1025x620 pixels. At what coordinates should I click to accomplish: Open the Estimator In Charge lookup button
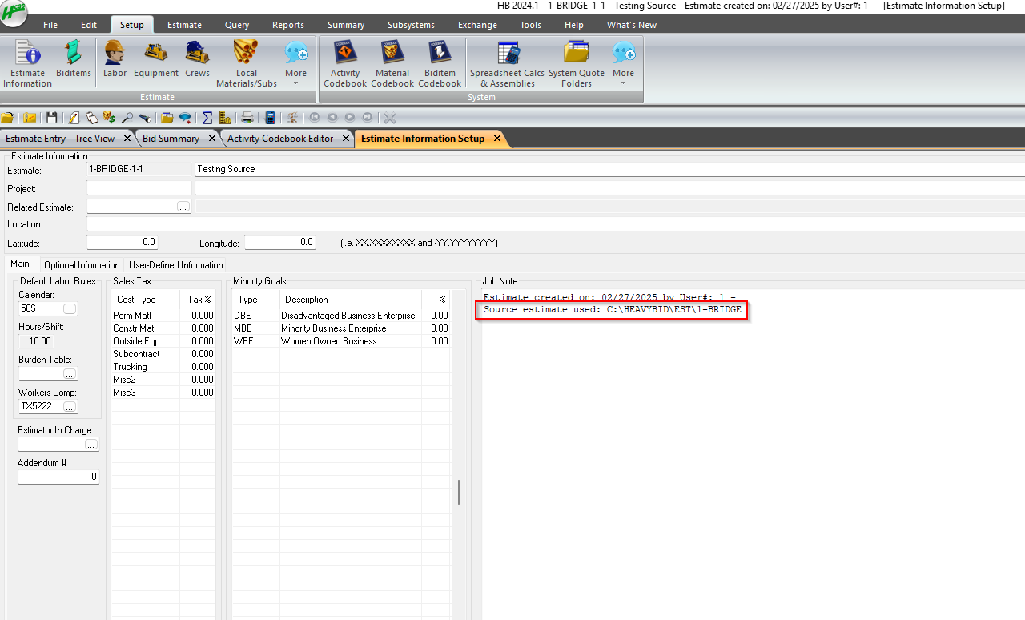click(x=91, y=444)
